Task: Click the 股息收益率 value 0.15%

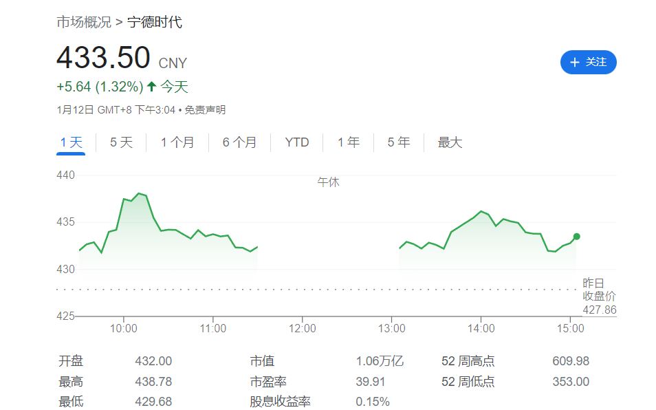Action: click(373, 402)
